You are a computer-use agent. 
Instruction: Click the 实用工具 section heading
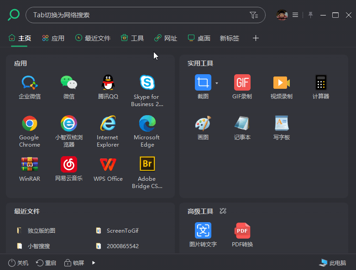click(x=200, y=63)
